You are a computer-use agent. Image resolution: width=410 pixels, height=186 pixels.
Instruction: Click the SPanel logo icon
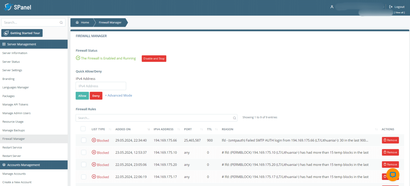point(8,7)
